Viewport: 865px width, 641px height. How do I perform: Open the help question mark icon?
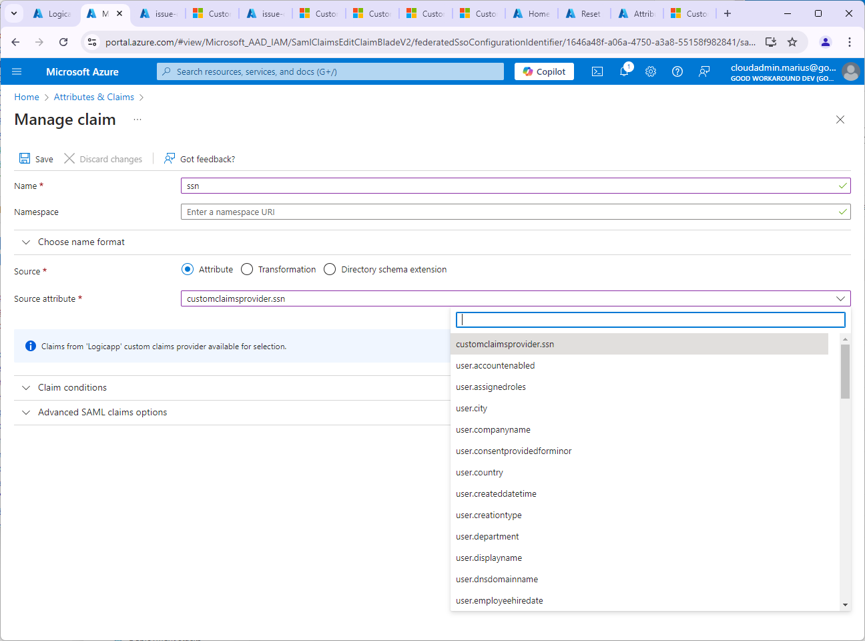pyautogui.click(x=677, y=71)
